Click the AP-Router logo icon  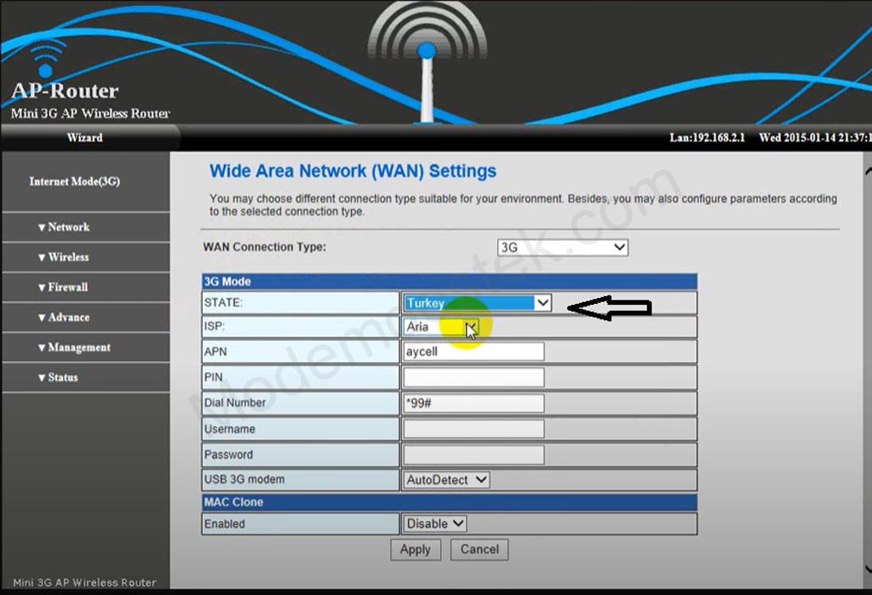(43, 60)
